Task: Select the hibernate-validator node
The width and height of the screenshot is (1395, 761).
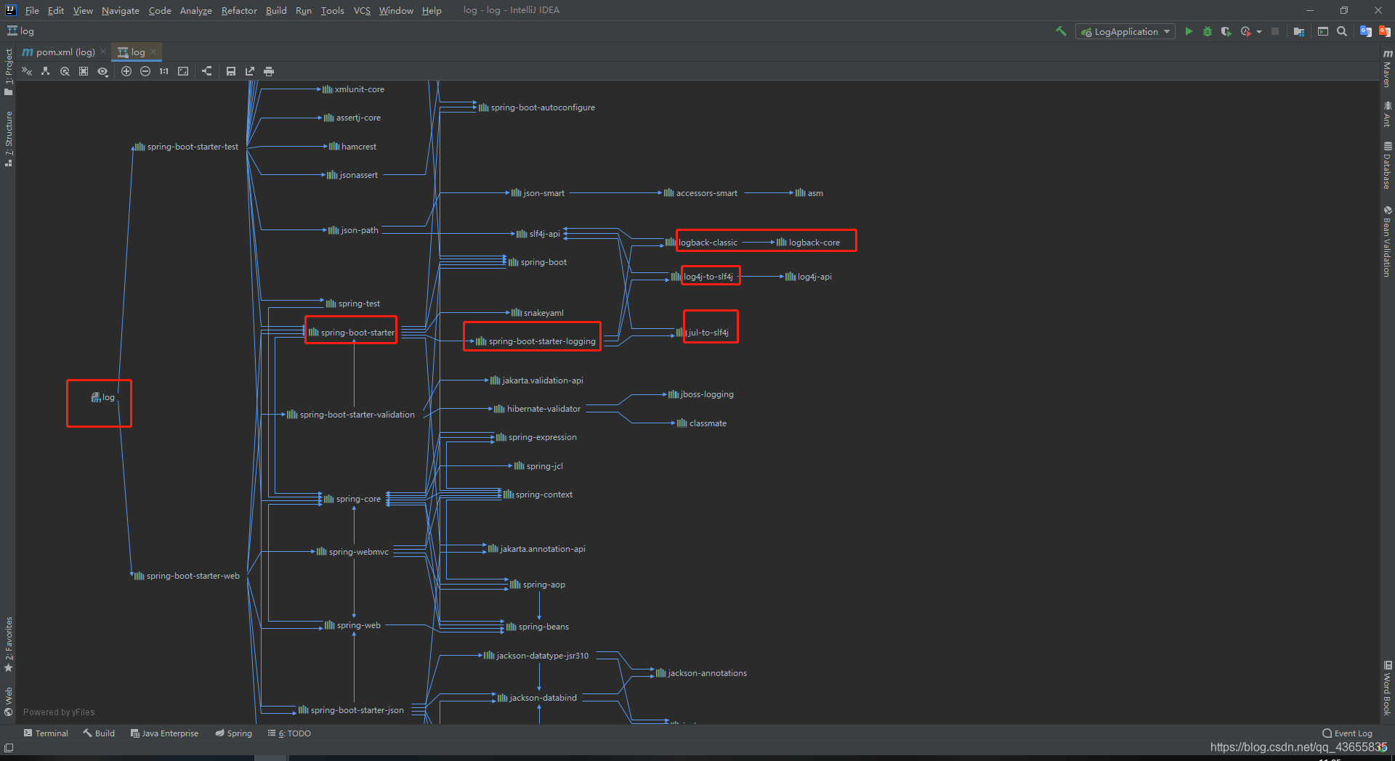Action: [537, 409]
